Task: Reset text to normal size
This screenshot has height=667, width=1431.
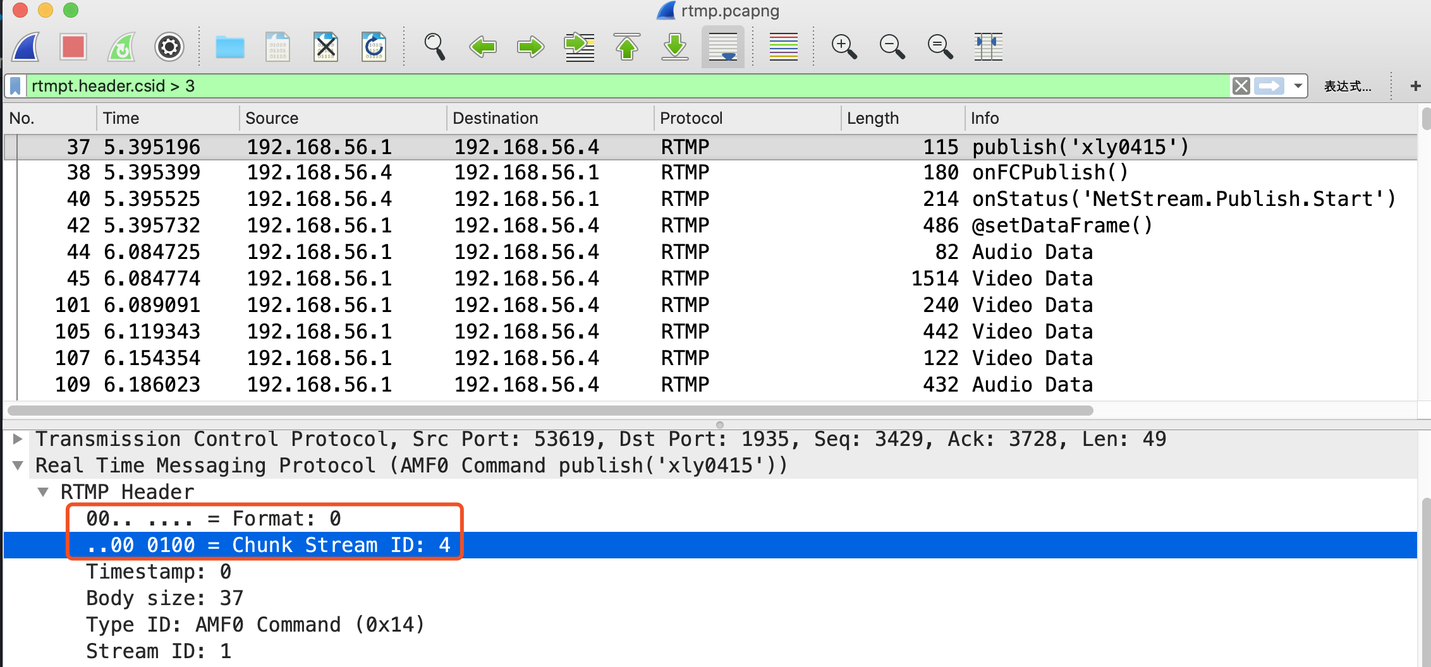Action: (941, 47)
